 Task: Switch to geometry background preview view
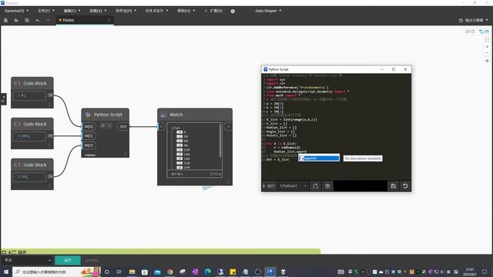tap(470, 32)
